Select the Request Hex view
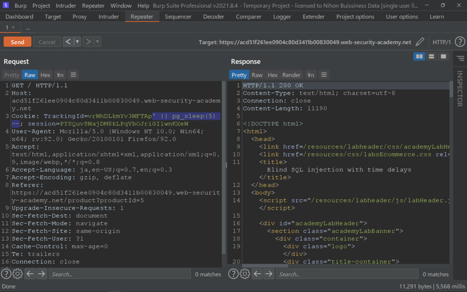 click(x=46, y=75)
